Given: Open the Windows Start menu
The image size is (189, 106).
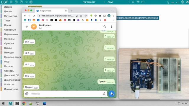Looking at the screenshot, I should coord(3,103).
